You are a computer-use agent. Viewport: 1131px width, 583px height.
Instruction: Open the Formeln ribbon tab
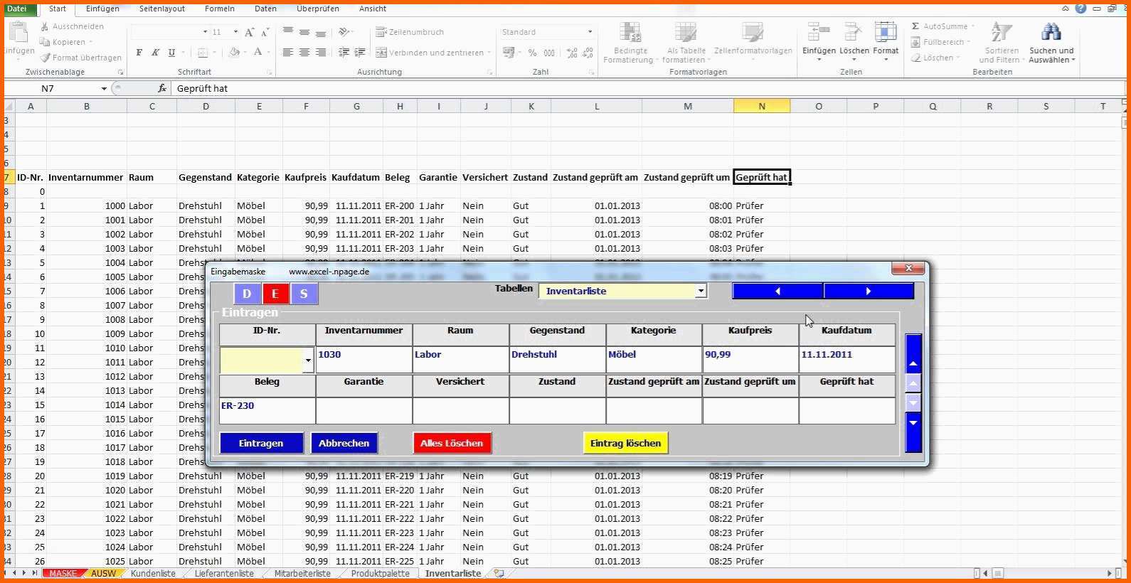click(219, 9)
